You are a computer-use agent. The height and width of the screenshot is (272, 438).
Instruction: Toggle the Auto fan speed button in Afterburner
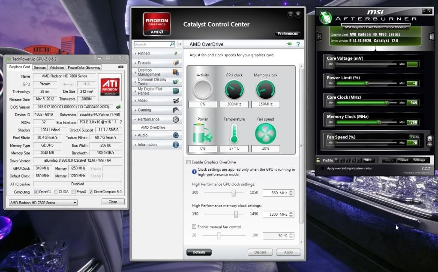(414, 137)
